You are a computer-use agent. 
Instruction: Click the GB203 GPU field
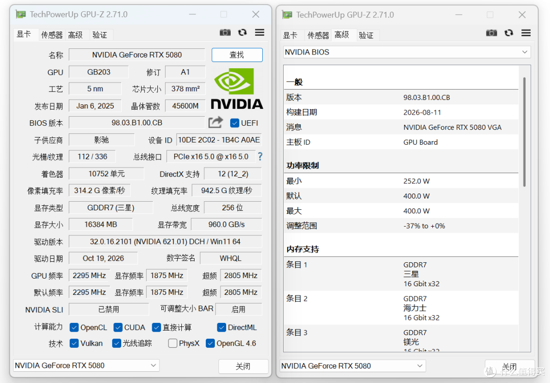(x=99, y=72)
